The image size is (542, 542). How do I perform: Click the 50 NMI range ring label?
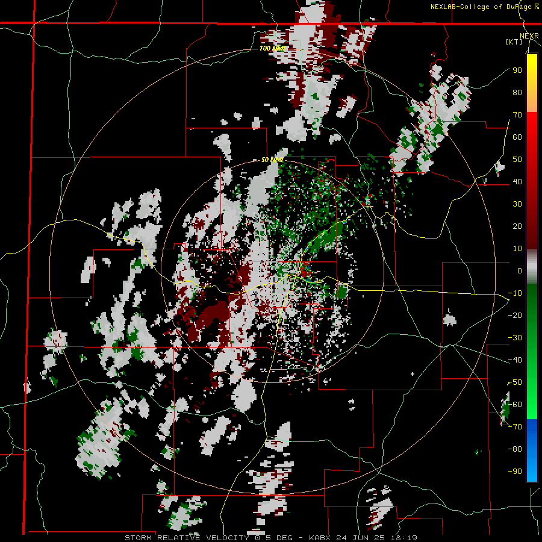(x=272, y=160)
